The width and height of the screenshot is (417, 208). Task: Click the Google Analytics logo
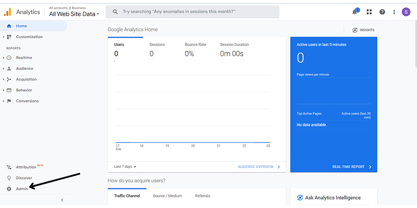click(7, 12)
